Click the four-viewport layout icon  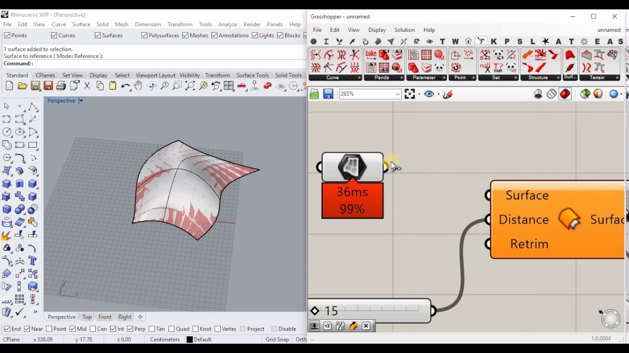229,86
